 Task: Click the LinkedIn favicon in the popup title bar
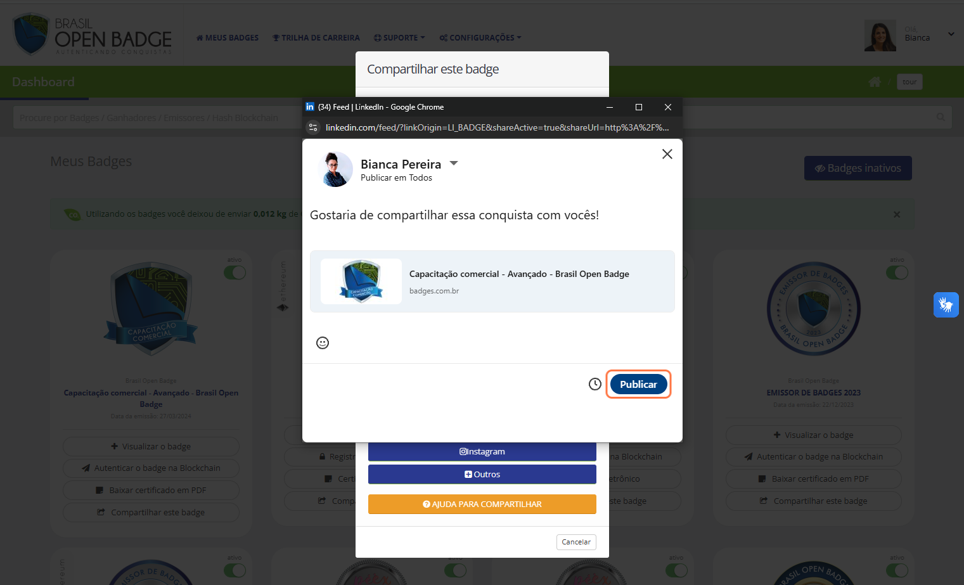[310, 106]
